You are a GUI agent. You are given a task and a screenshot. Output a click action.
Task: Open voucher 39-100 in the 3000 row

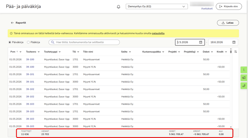[x=30, y=67]
